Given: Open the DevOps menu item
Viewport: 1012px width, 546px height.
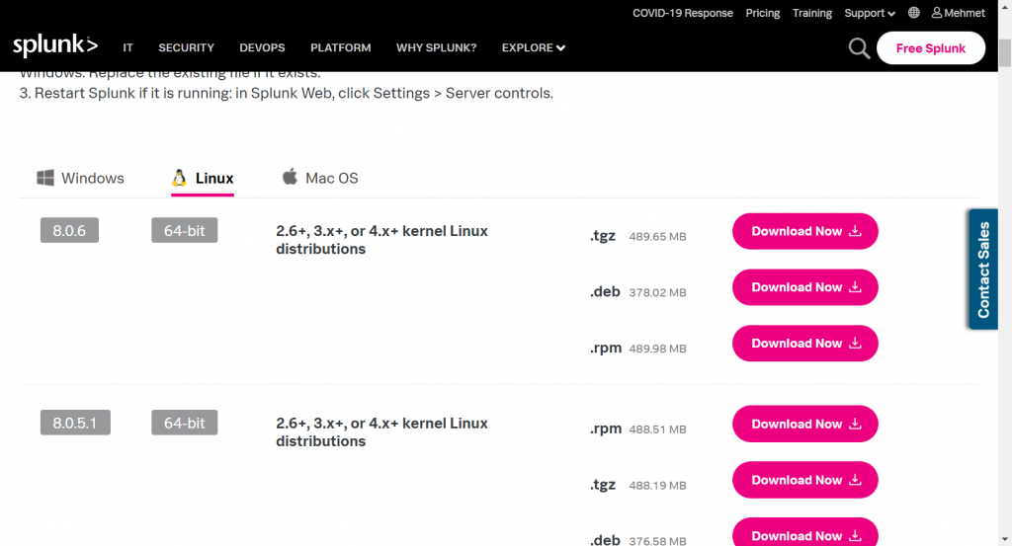Looking at the screenshot, I should (x=262, y=47).
